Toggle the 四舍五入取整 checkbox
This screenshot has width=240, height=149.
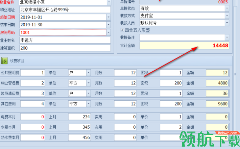tap(122, 30)
